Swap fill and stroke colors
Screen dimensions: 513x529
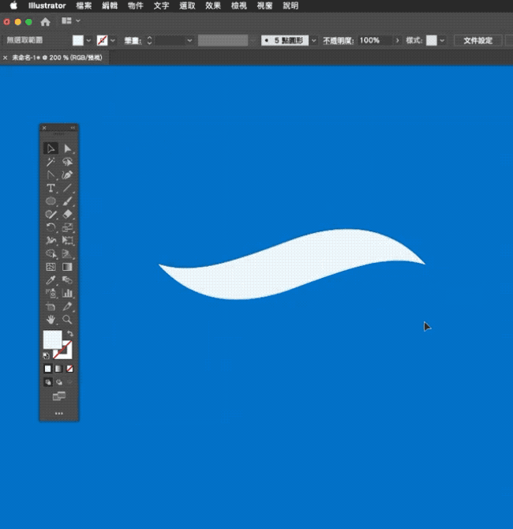tap(69, 334)
